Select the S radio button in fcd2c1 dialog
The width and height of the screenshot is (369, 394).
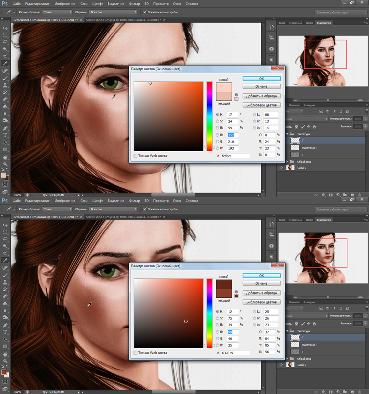click(x=217, y=121)
